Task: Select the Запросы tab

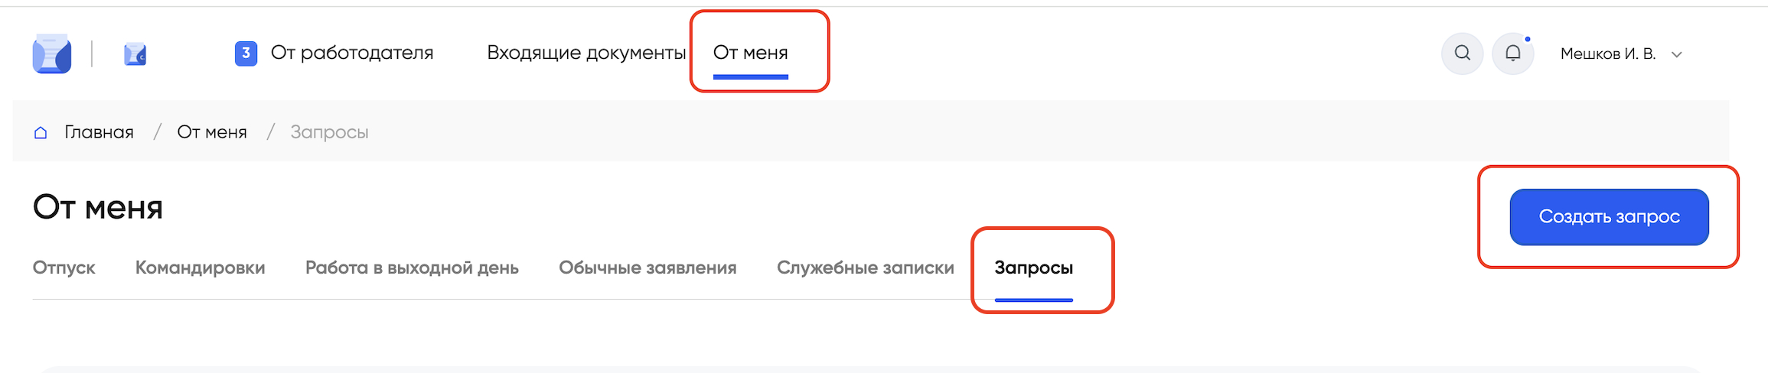Action: pos(1033,268)
